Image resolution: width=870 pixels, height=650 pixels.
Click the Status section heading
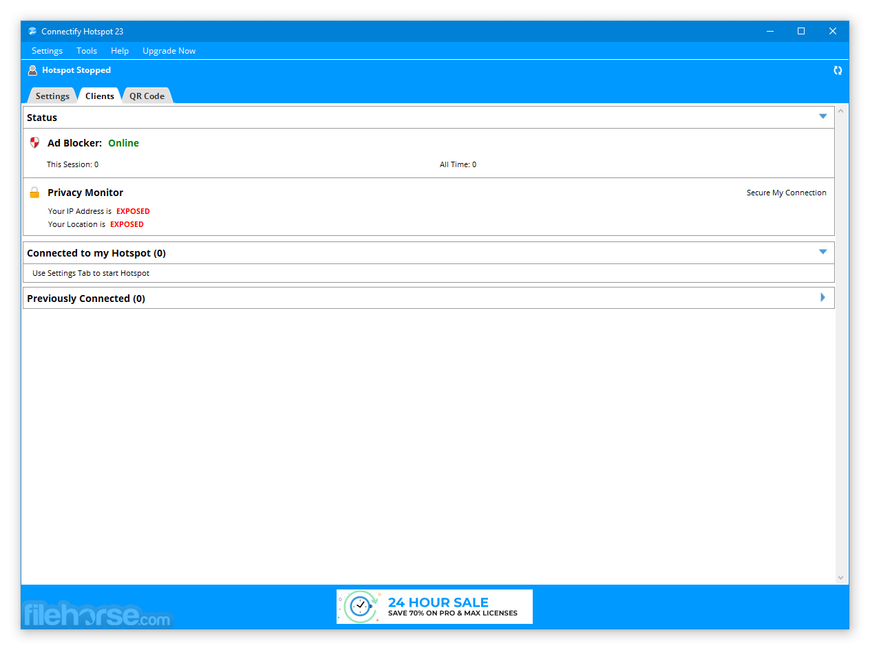click(x=42, y=118)
